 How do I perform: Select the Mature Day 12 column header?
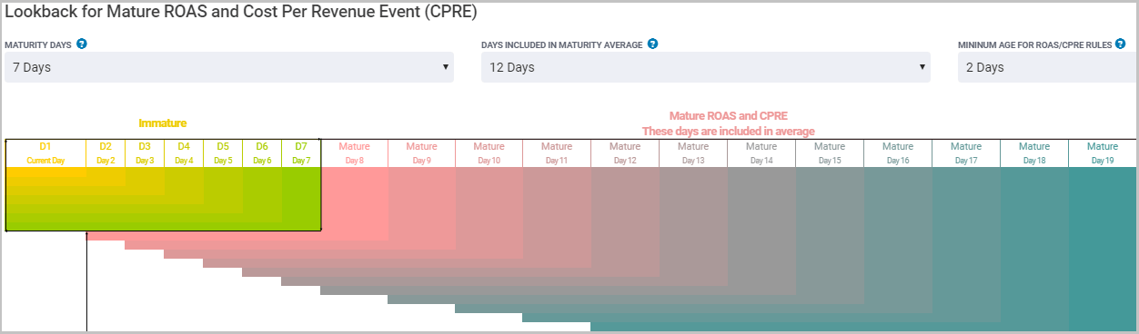[625, 152]
